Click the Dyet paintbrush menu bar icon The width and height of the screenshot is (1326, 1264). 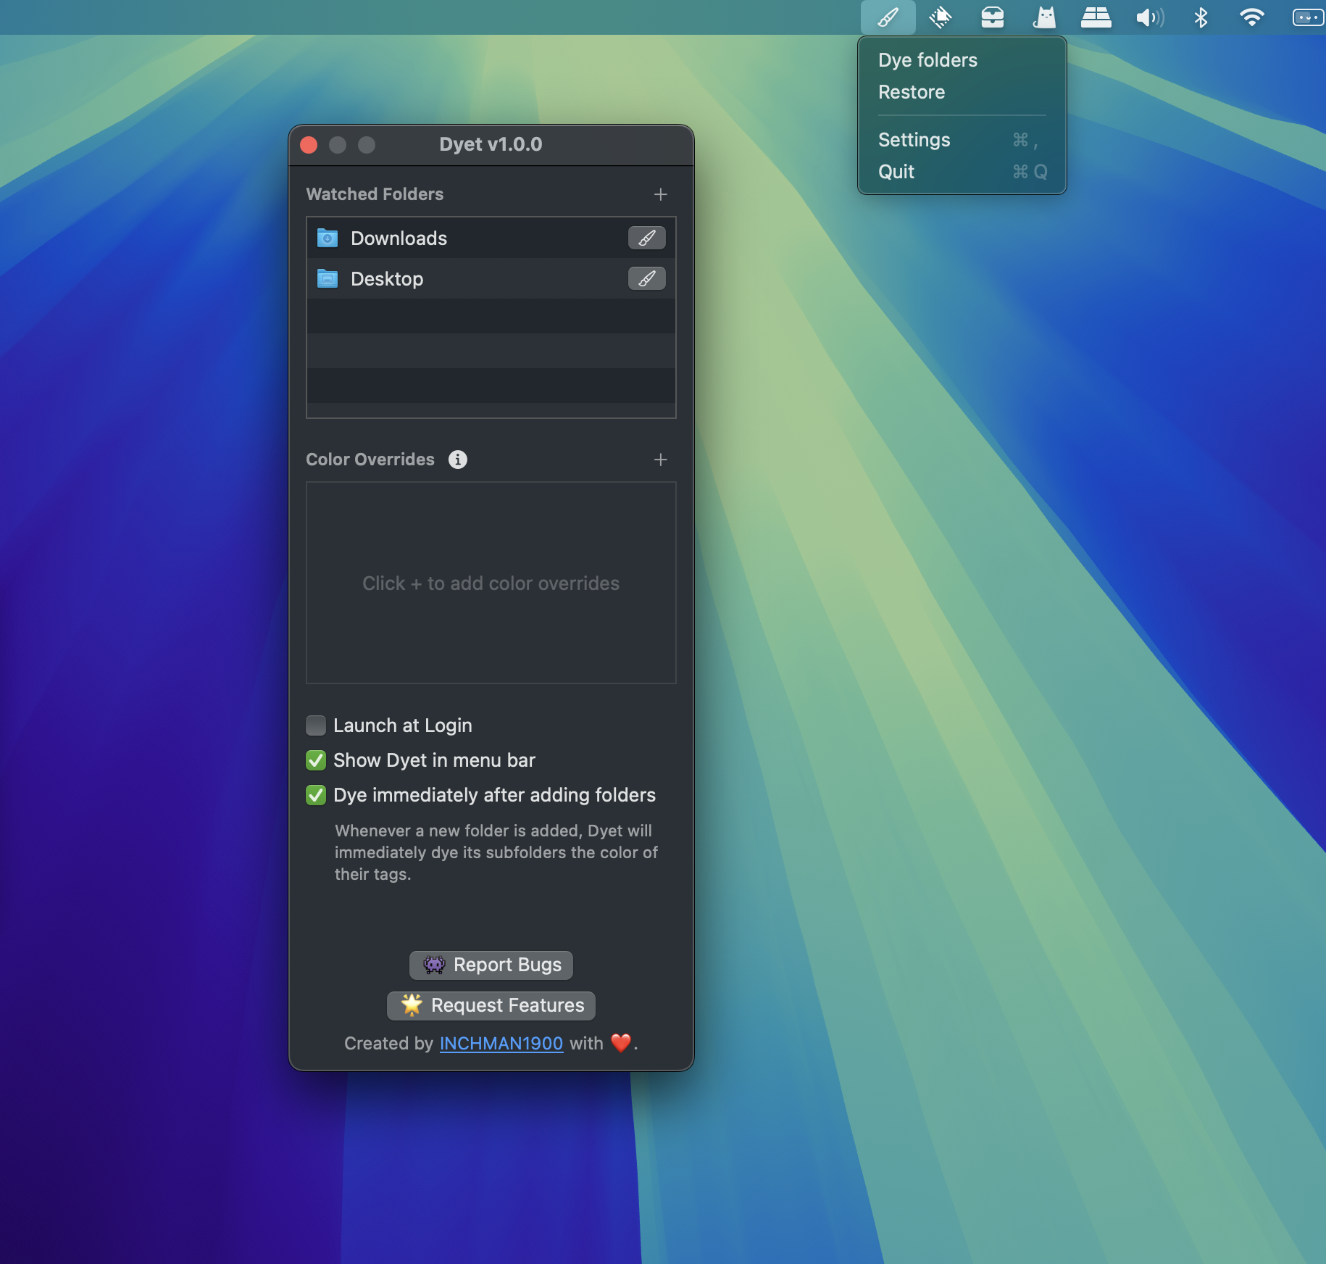coord(888,17)
